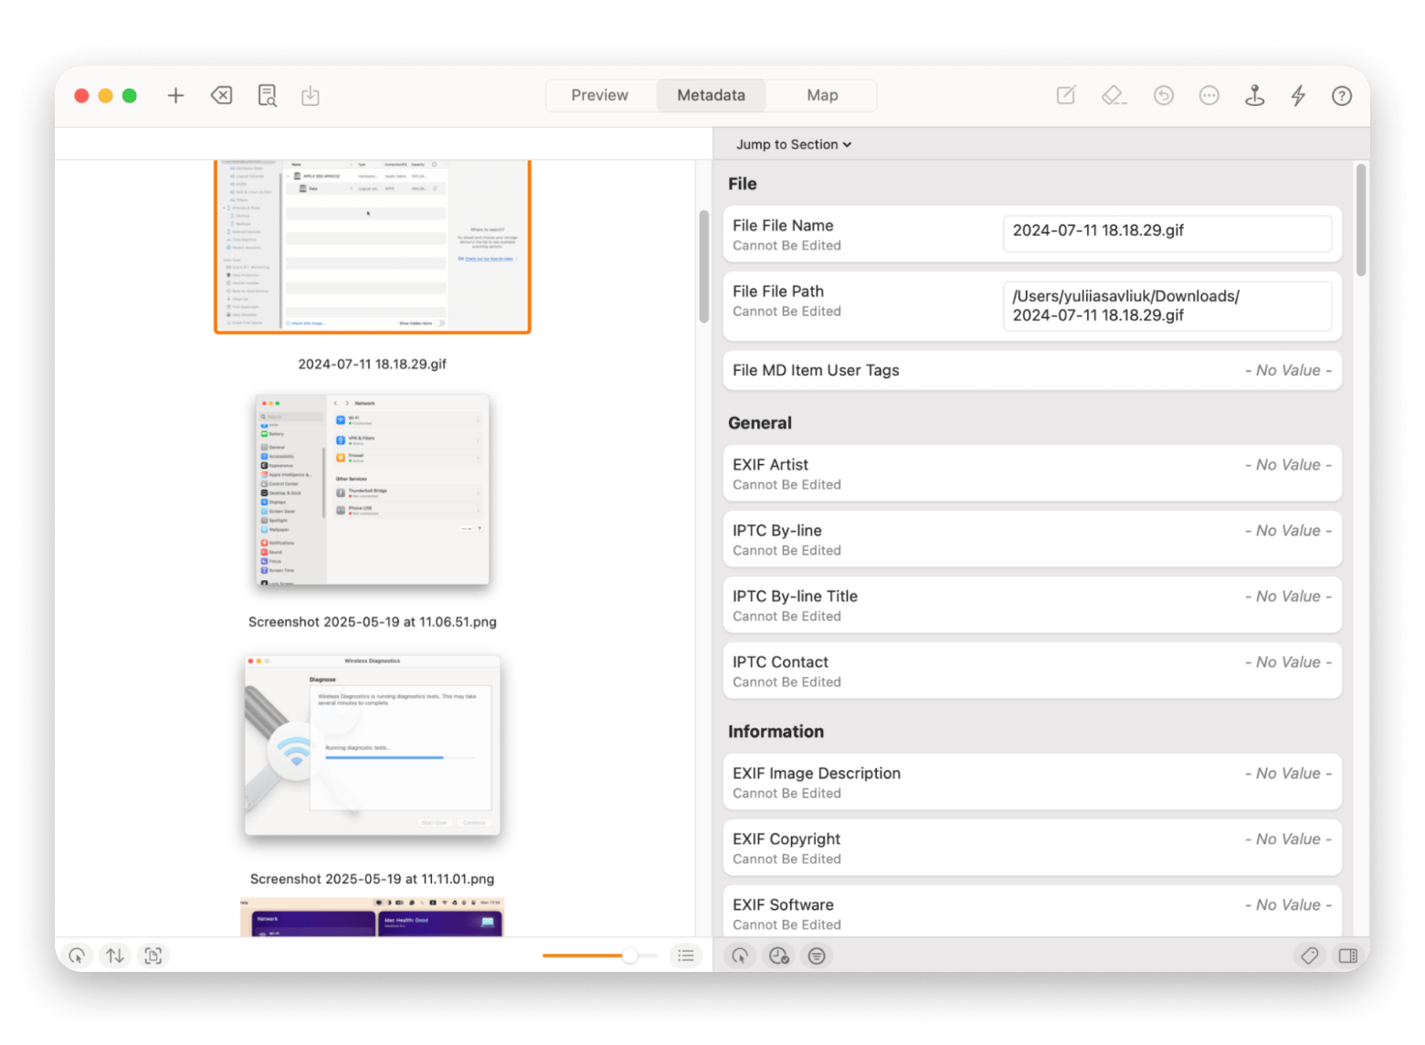The width and height of the screenshot is (1425, 1045).
Task: Switch to the Map tab
Action: tap(822, 95)
